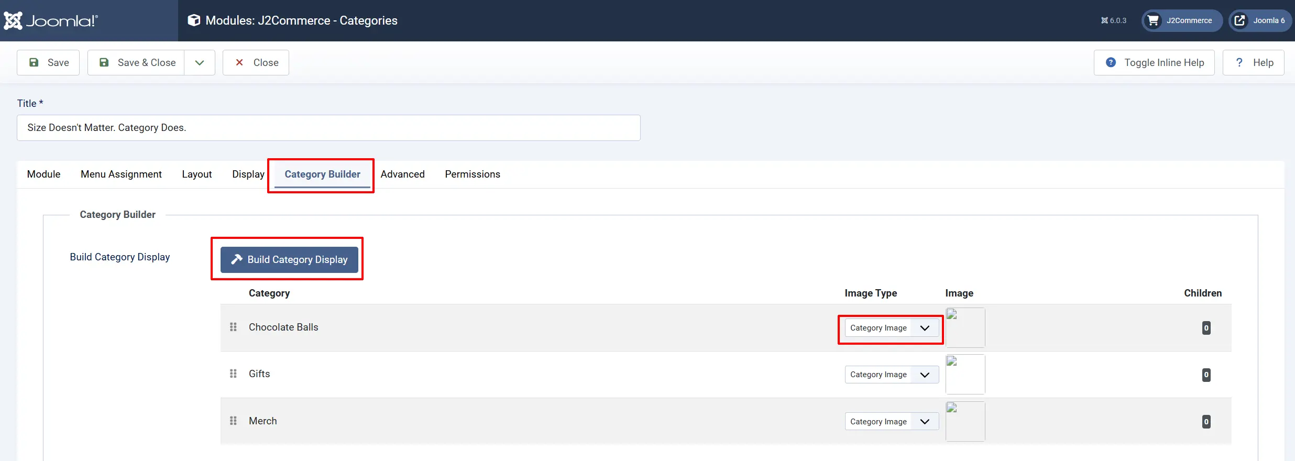Click the Merch image thumbnail
The height and width of the screenshot is (461, 1295).
[965, 421]
